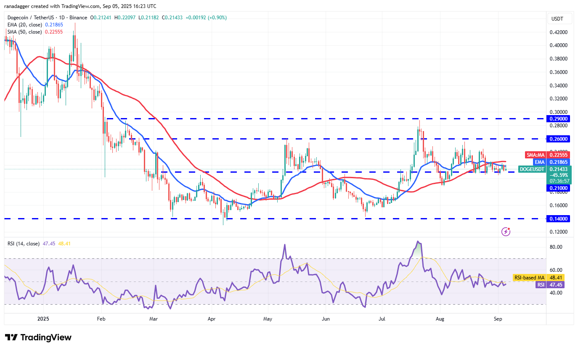Click the 0.29000 blue price level label

558,118
